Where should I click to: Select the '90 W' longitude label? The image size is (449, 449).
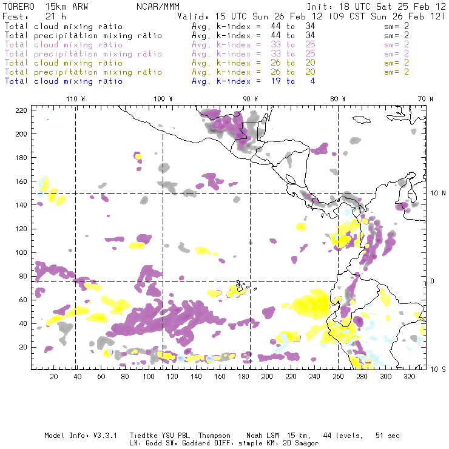(250, 99)
